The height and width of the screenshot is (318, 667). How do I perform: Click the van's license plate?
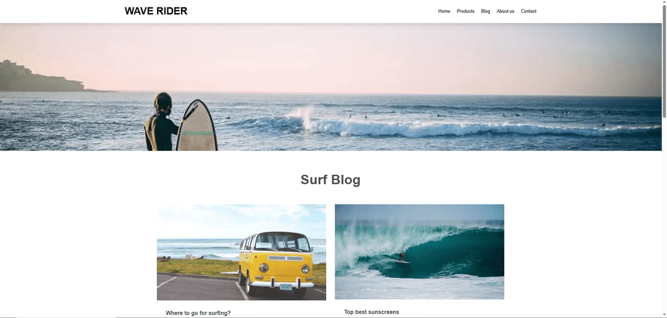285,287
